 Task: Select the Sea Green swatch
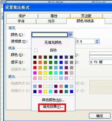pyautogui.click(x=51, y=68)
